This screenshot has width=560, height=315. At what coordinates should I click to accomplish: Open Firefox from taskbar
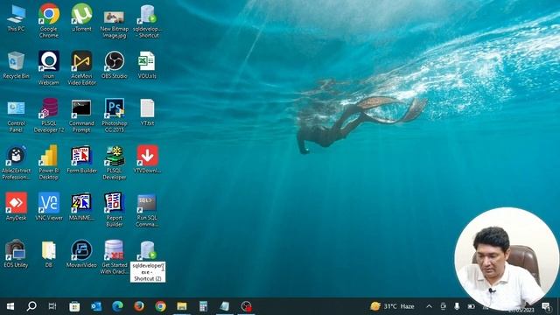click(x=139, y=306)
